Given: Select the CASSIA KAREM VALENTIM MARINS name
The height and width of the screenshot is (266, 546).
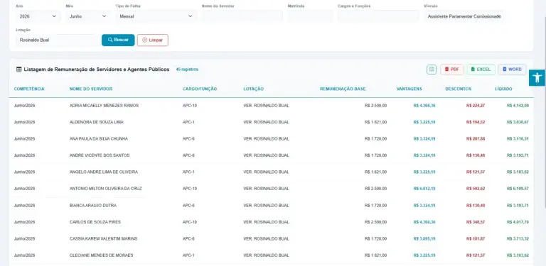Looking at the screenshot, I should tap(103, 238).
